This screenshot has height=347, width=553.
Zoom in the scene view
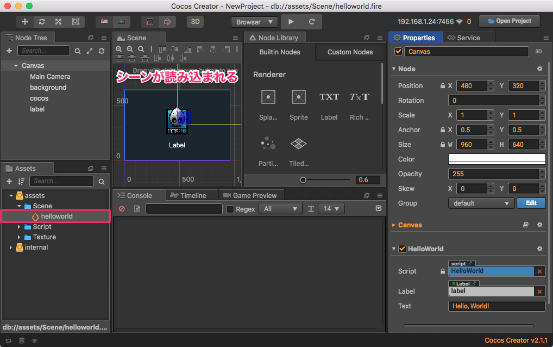pyautogui.click(x=119, y=49)
